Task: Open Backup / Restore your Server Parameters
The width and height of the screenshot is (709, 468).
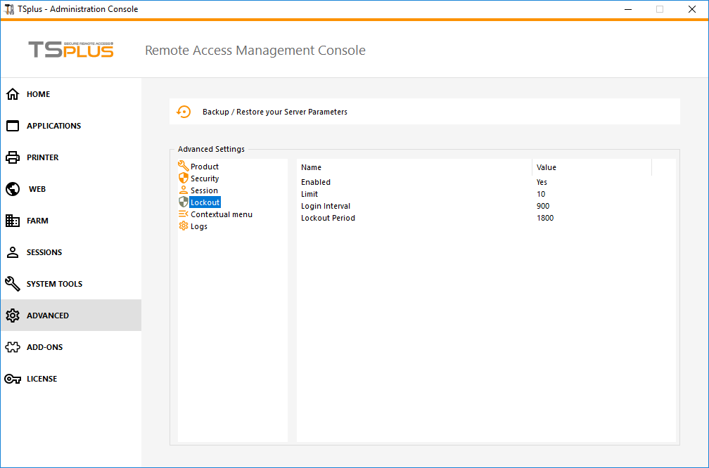Action: [x=274, y=112]
